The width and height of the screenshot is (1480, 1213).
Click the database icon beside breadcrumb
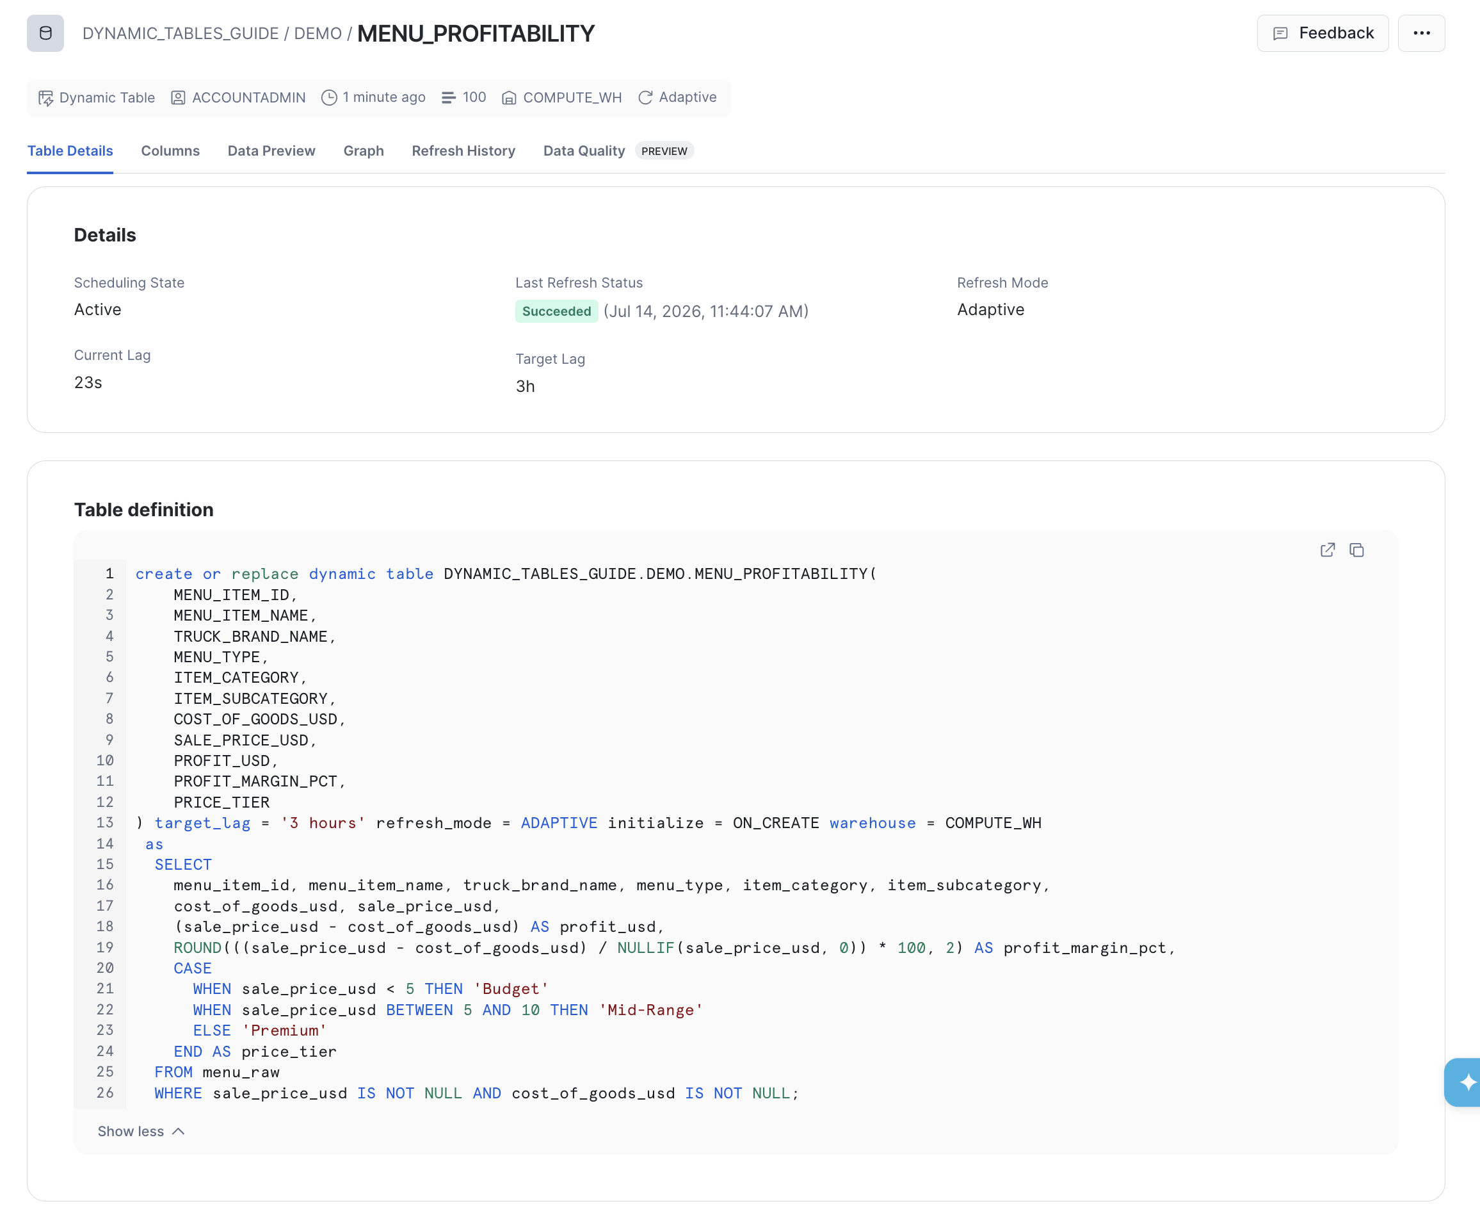pyautogui.click(x=45, y=33)
